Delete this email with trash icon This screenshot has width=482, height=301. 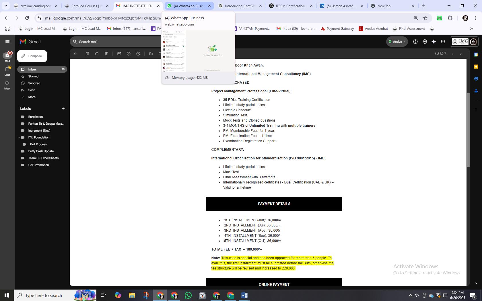[106, 54]
